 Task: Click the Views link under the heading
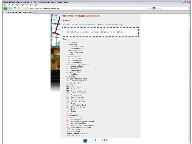coord(66,21)
